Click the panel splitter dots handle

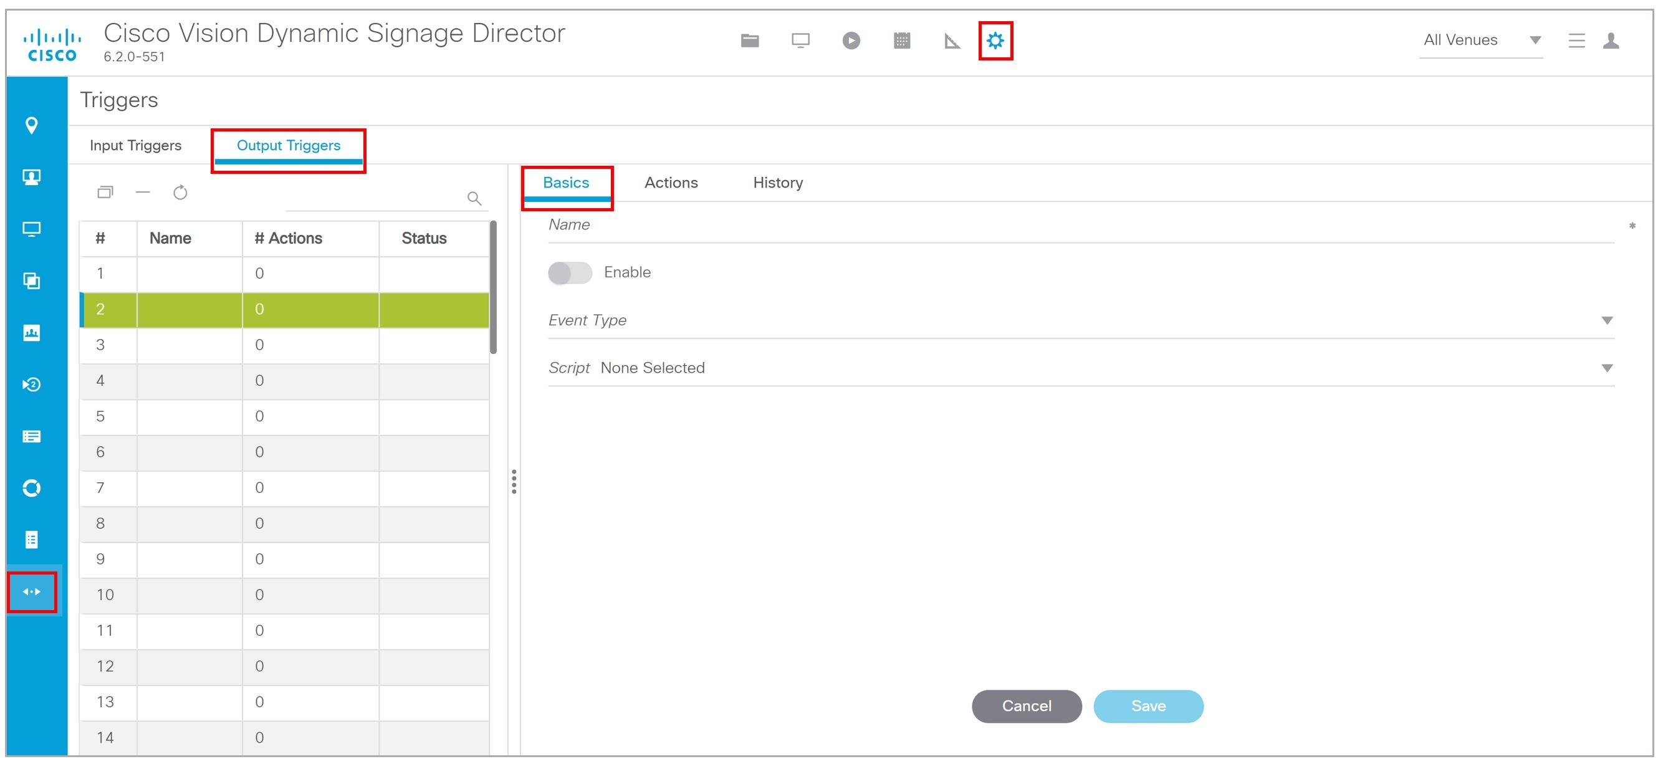[x=514, y=482]
